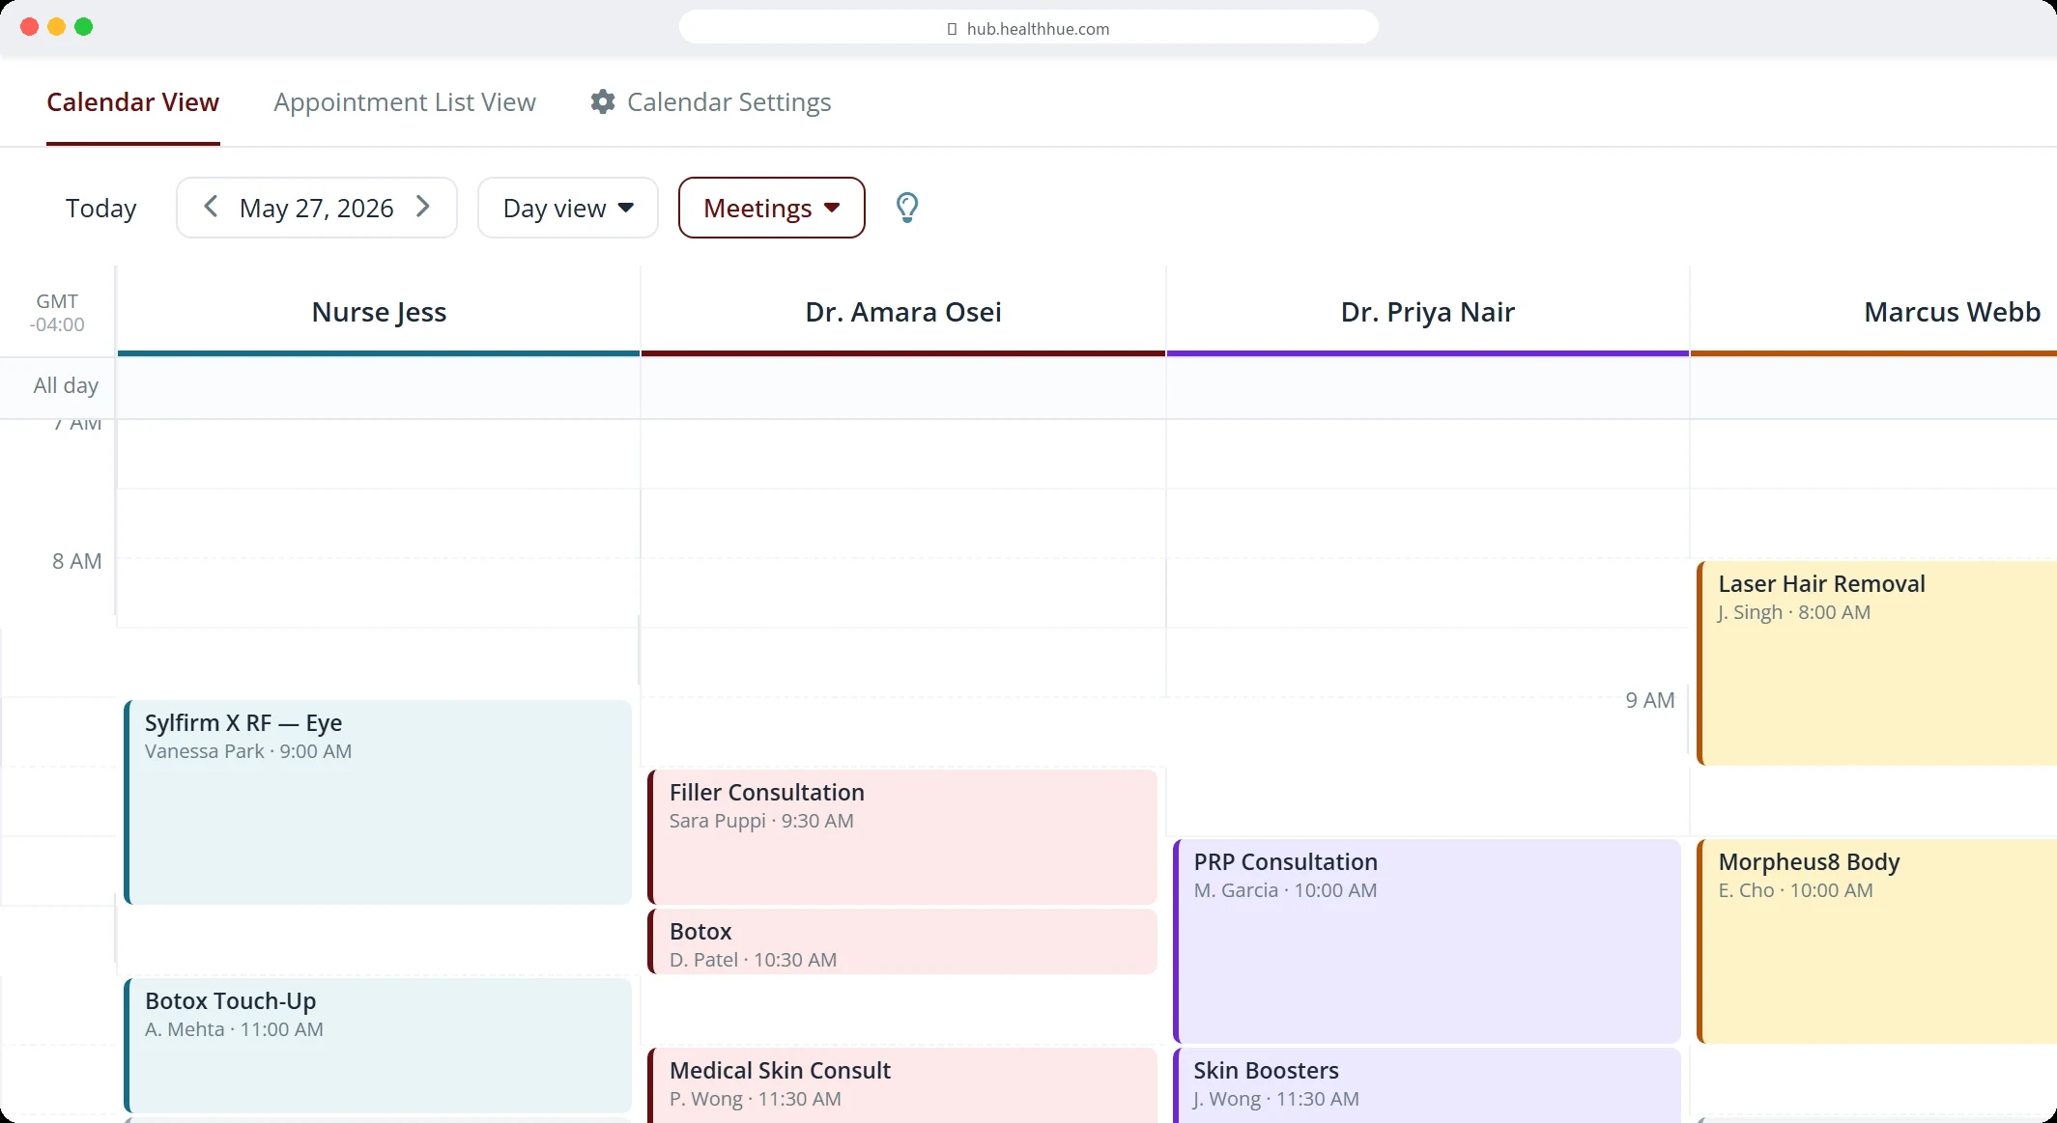Viewport: 2057px width, 1123px height.
Task: Click the All day row label
Action: (x=66, y=385)
